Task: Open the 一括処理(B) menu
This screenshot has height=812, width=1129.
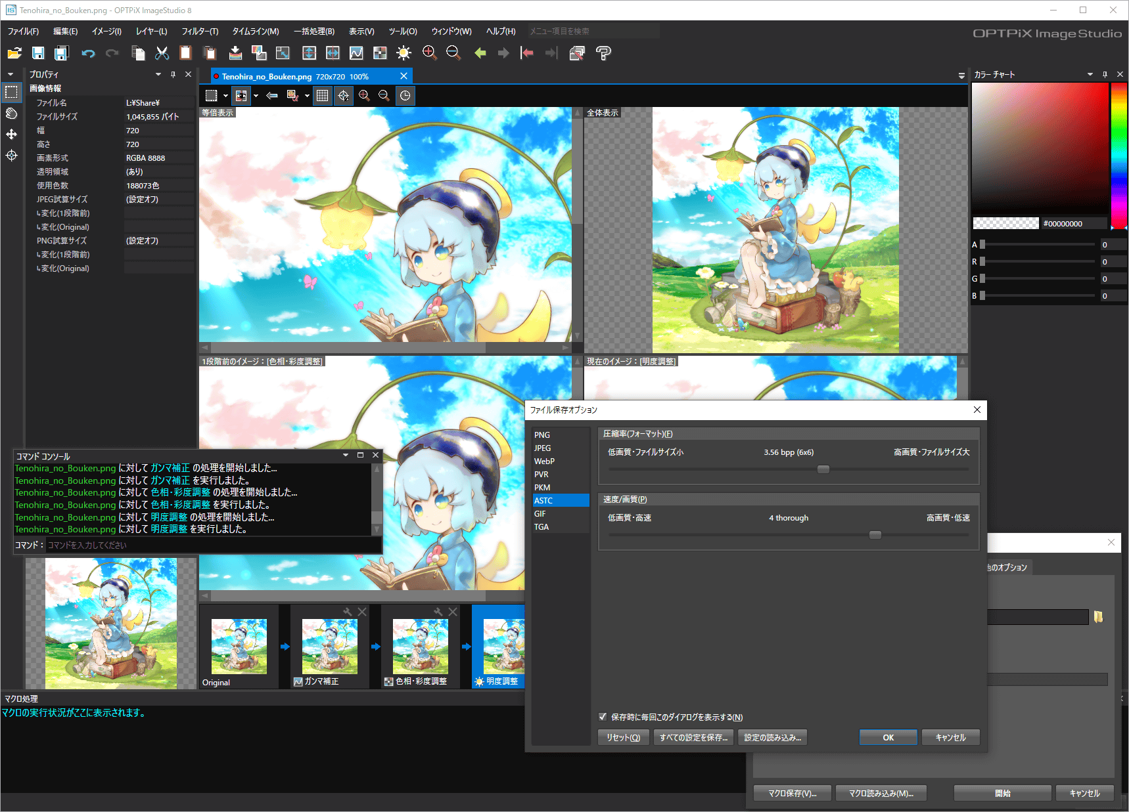Action: pos(314,31)
